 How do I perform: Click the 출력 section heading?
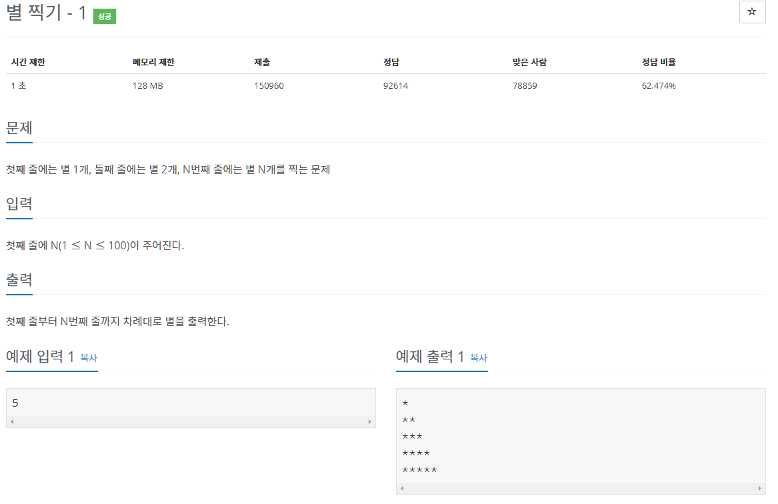(19, 280)
